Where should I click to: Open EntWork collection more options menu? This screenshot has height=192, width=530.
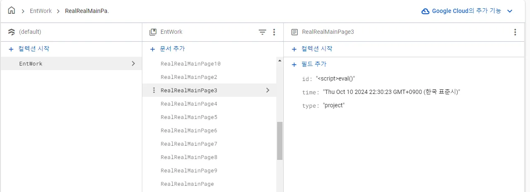coord(274,32)
